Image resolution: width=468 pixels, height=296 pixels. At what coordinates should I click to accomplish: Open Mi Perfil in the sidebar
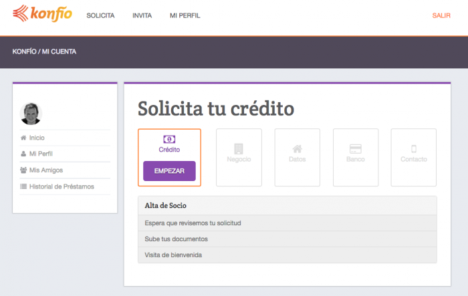41,154
